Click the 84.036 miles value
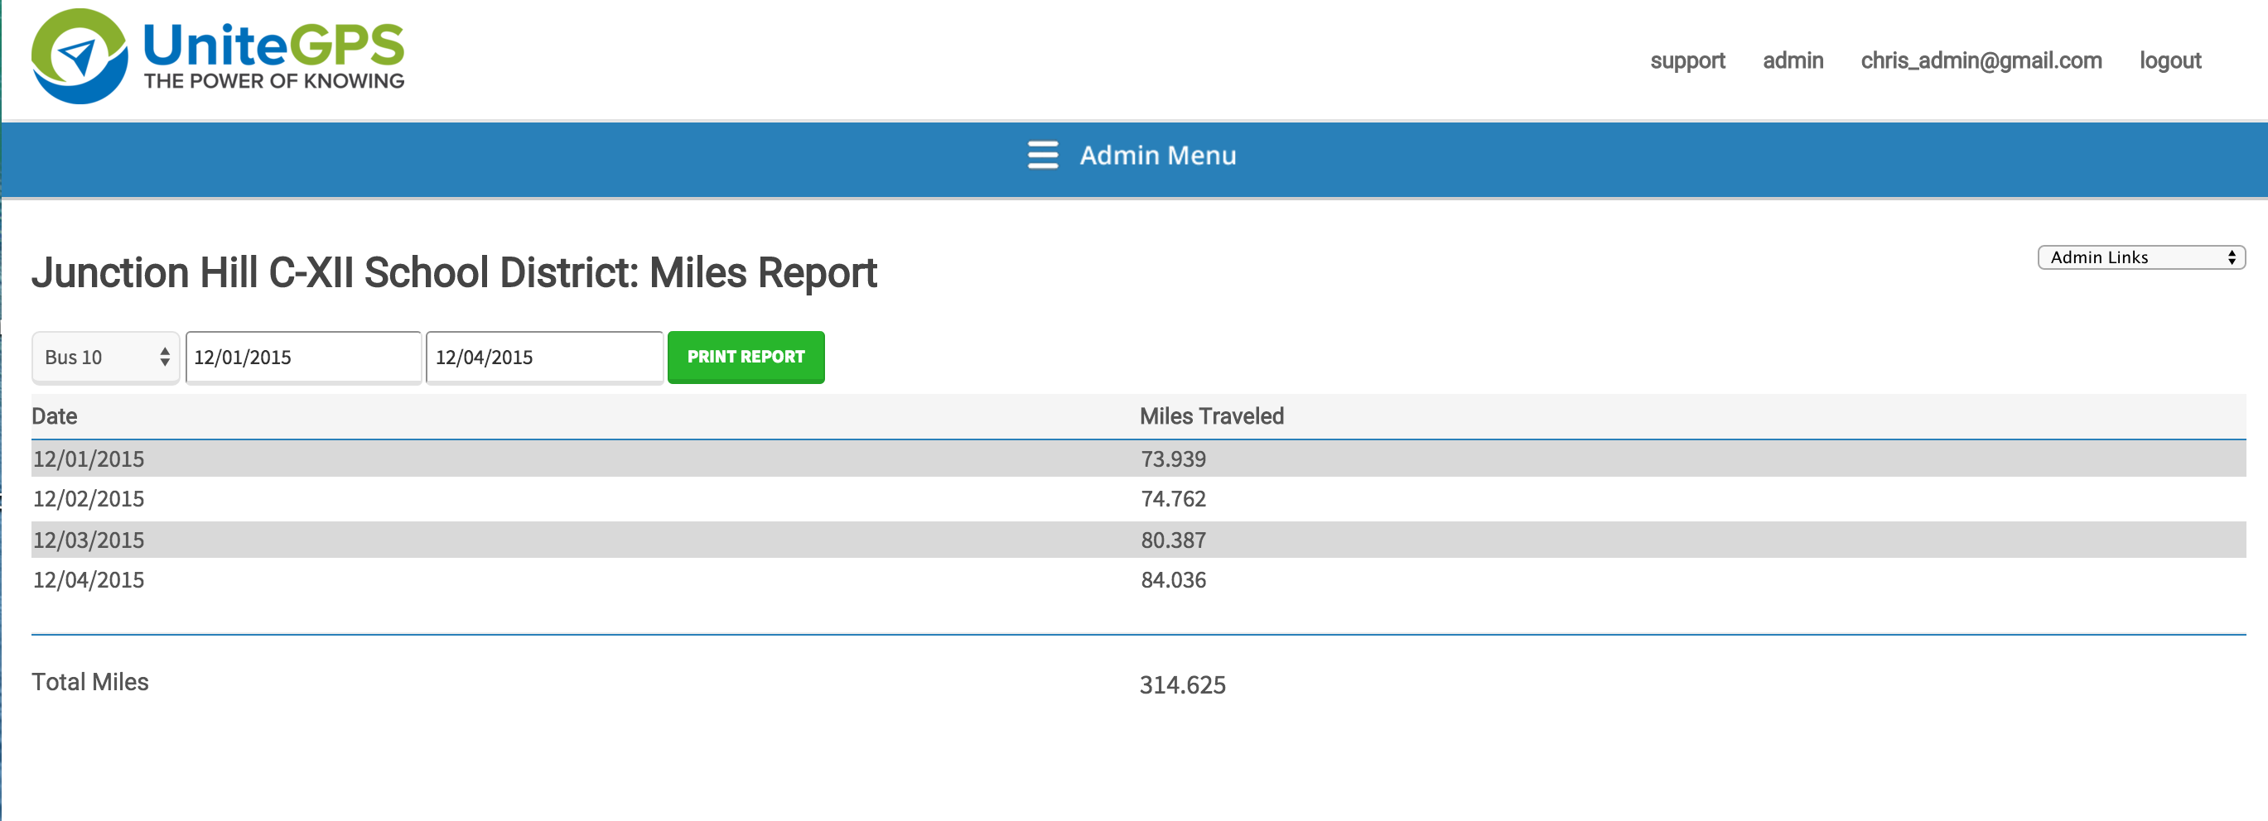The height and width of the screenshot is (821, 2268). click(x=1173, y=580)
